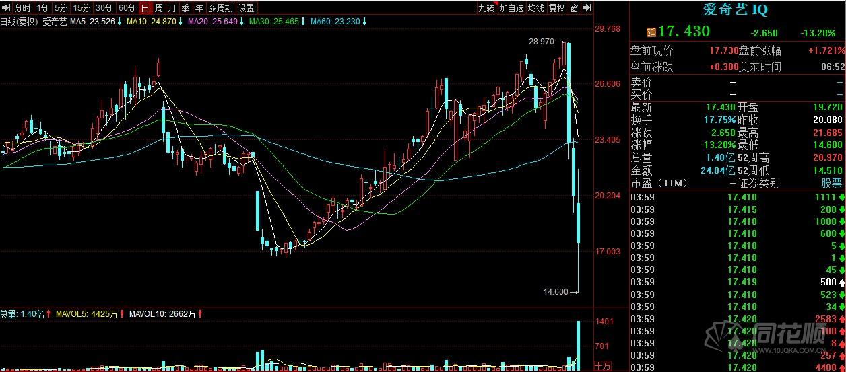Click down arrow next to MA30 value
The image size is (846, 372).
[303, 22]
